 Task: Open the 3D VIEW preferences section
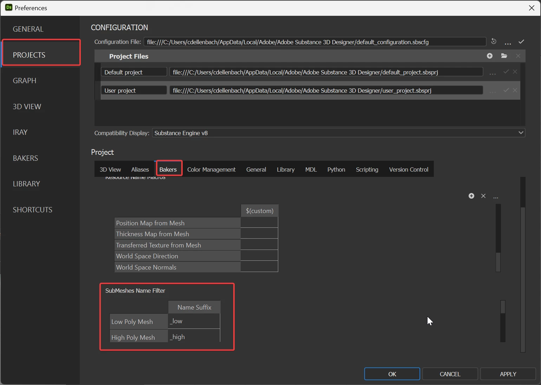click(x=27, y=107)
